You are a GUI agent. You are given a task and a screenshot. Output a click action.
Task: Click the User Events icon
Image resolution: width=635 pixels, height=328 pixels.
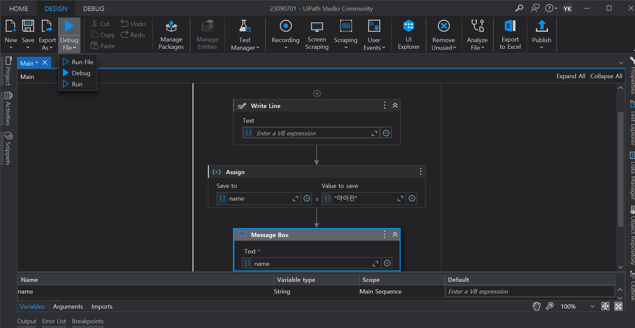pos(374,26)
